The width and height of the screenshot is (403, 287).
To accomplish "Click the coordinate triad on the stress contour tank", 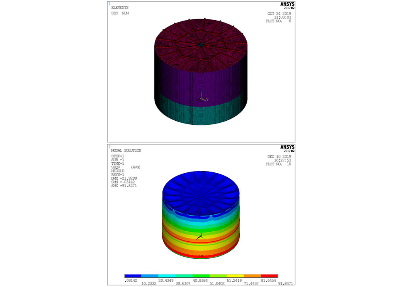I will coord(200,236).
